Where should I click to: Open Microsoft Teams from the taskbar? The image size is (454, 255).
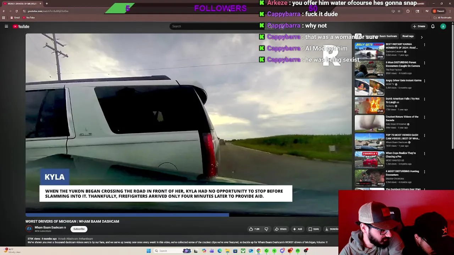click(x=212, y=251)
